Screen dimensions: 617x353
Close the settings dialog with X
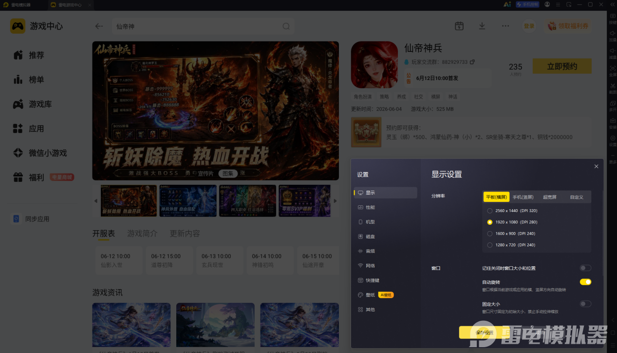[x=596, y=166]
